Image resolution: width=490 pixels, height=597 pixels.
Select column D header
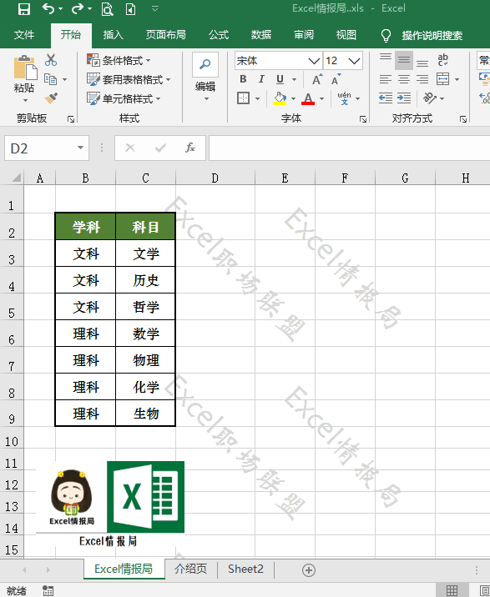coord(215,178)
